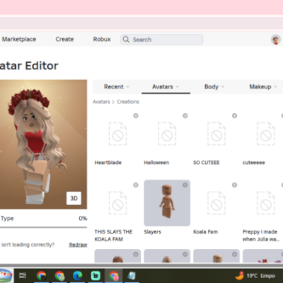Open Task View from the taskbar
Screen dimensions: 283x283
pos(23,275)
